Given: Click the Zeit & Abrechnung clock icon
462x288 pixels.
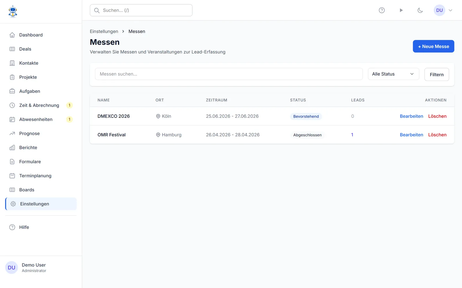Looking at the screenshot, I should coord(12,105).
